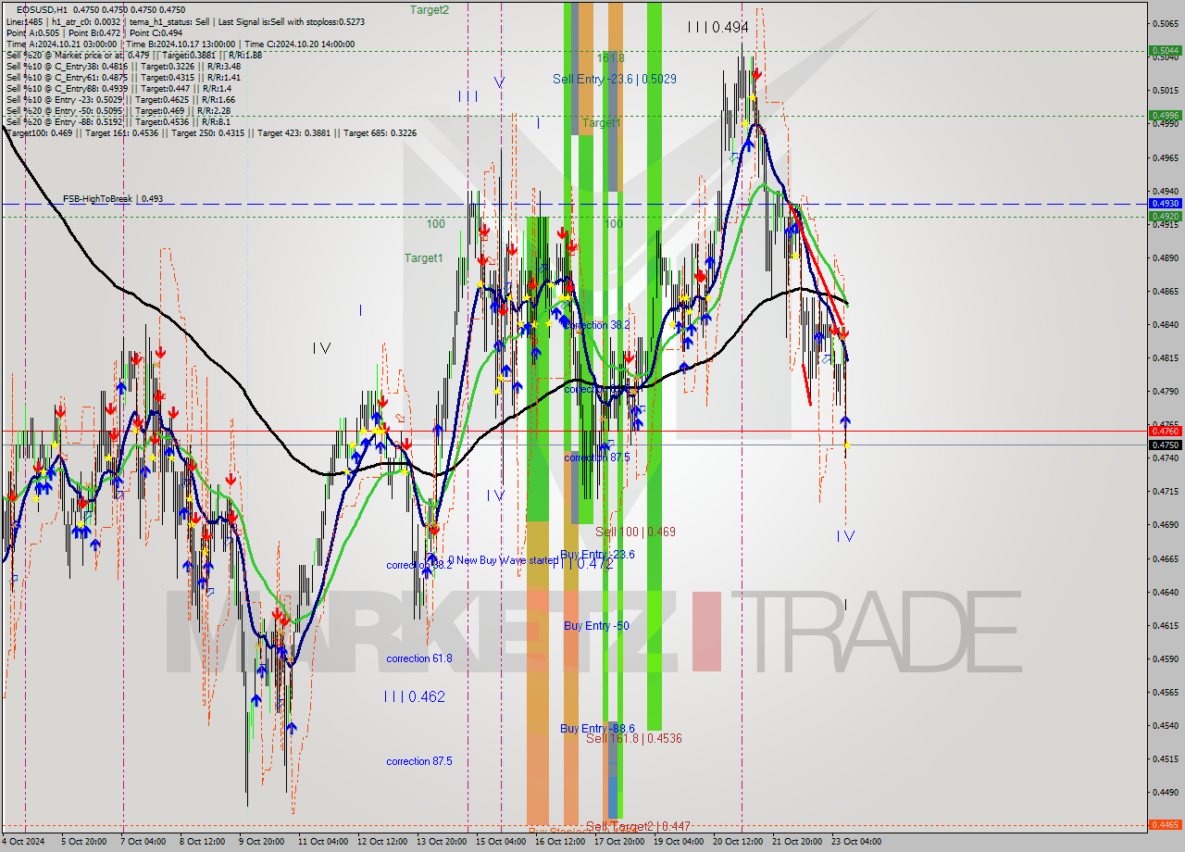Select the 'Sell %20 @ Entry -88' info line
1185x852 pixels.
pos(118,121)
